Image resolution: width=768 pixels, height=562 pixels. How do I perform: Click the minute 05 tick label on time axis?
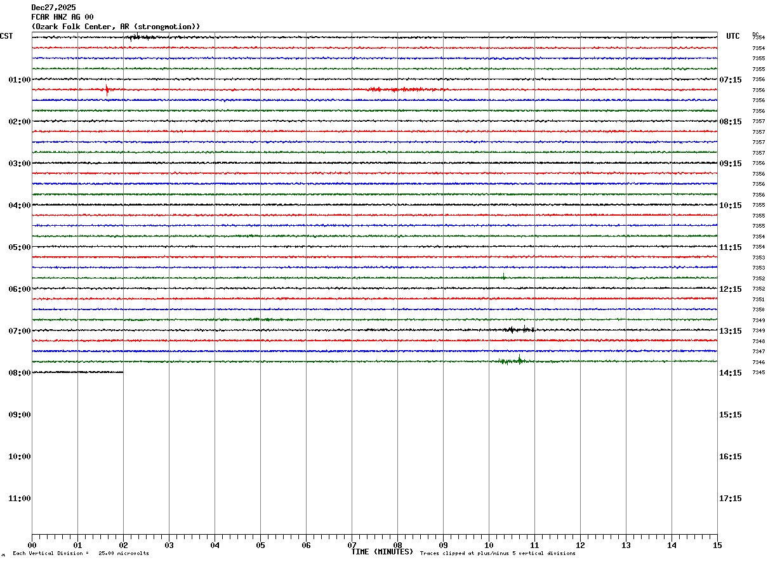click(260, 545)
